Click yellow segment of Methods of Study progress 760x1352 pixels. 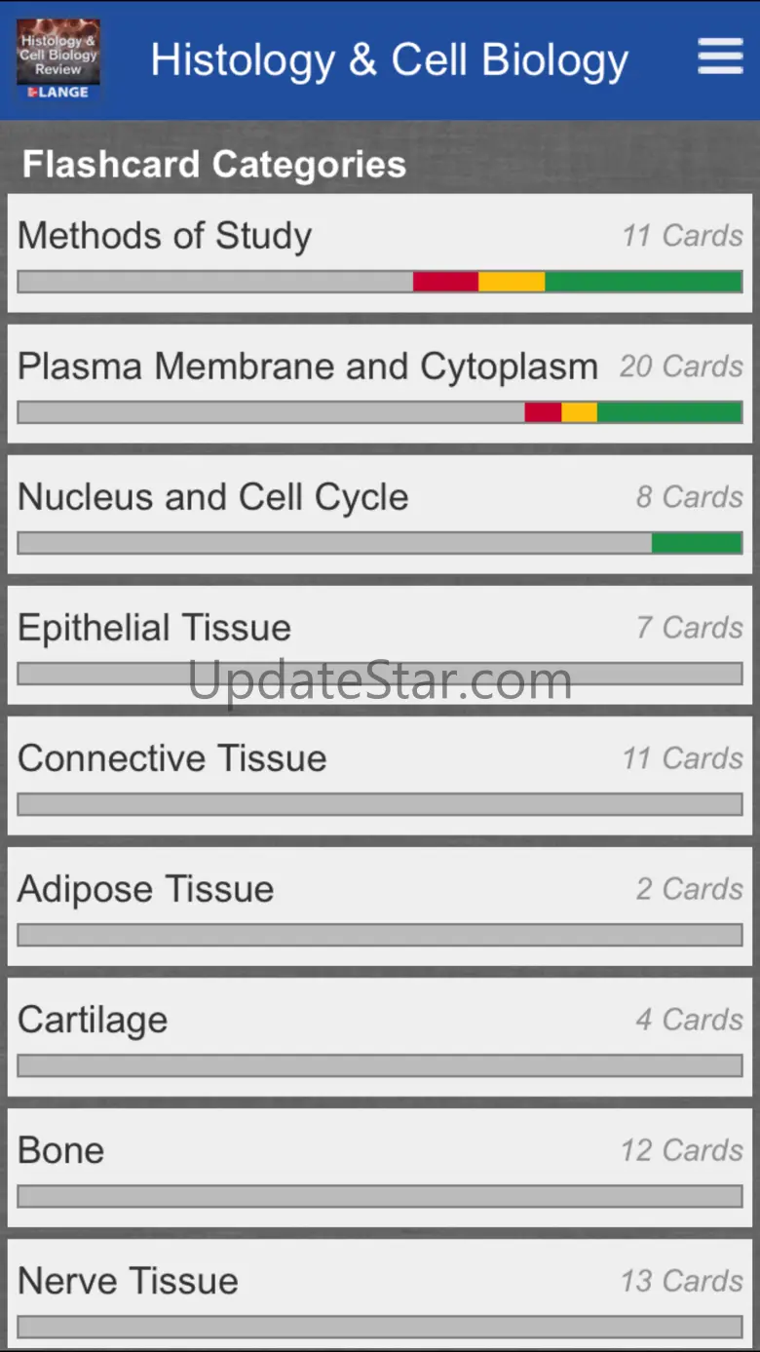pos(512,282)
